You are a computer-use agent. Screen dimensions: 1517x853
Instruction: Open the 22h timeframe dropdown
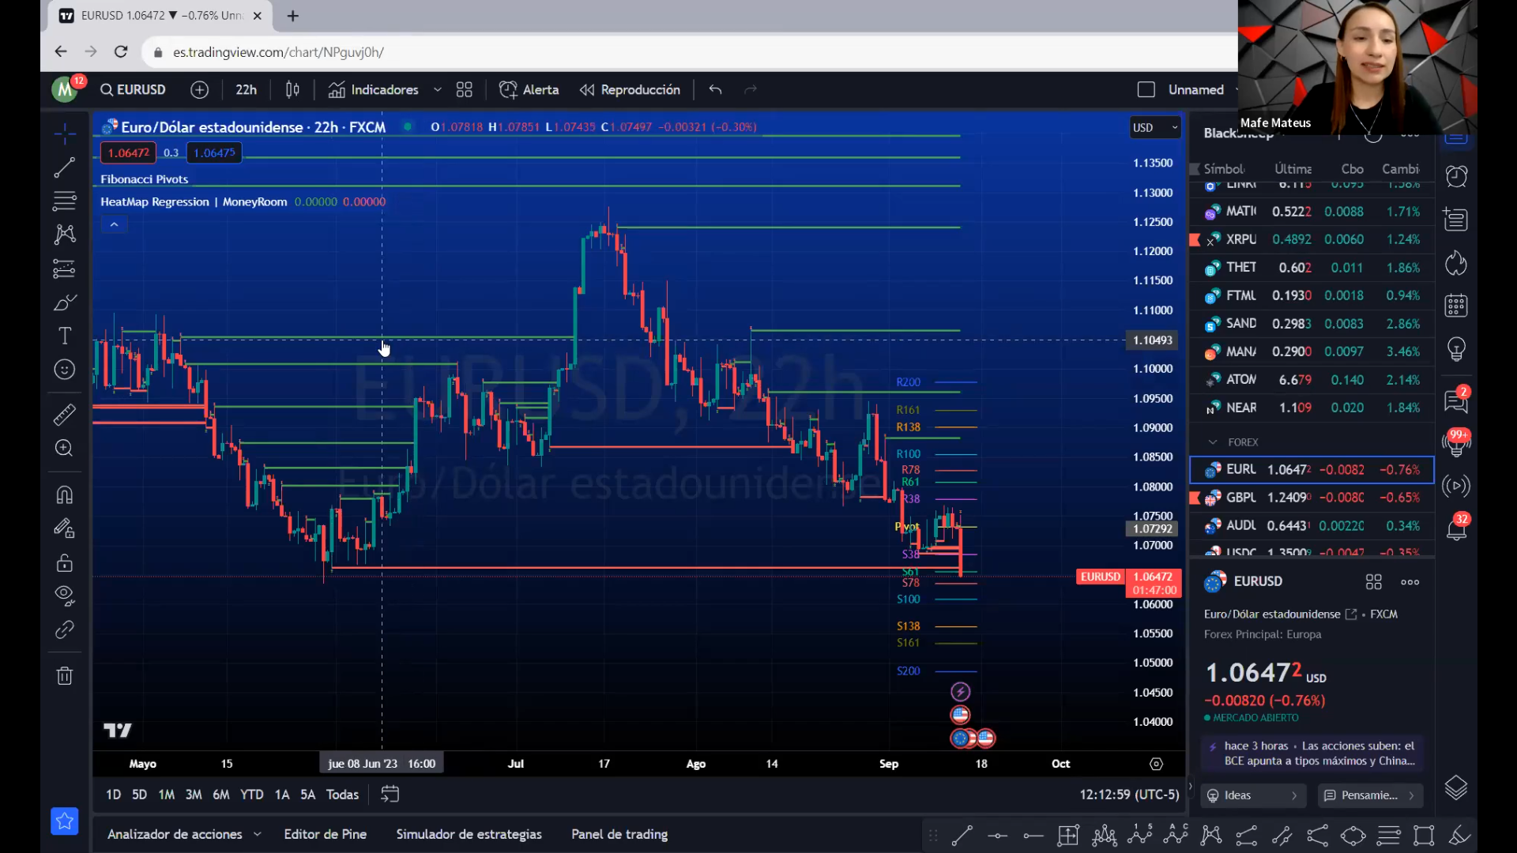coord(246,90)
